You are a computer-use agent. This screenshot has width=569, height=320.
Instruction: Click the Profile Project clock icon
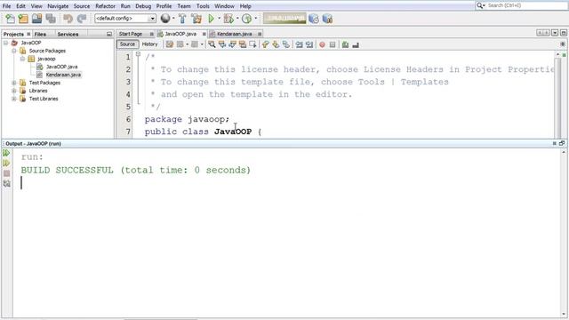coord(247,19)
